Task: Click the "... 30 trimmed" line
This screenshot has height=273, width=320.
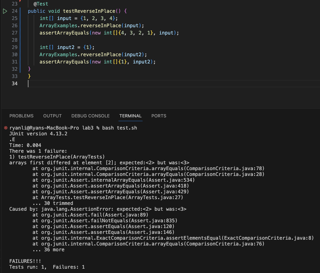Action: pos(53,203)
